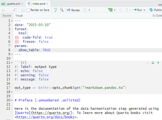Click the spell check icon
The image size is (162, 120).
point(56,10)
